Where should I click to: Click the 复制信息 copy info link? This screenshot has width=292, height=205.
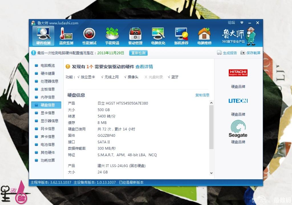tap(202, 95)
